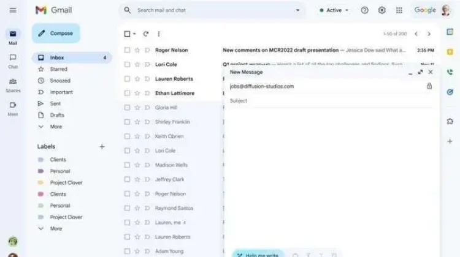Open Meet in left sidebar
The width and height of the screenshot is (460, 257).
13,108
